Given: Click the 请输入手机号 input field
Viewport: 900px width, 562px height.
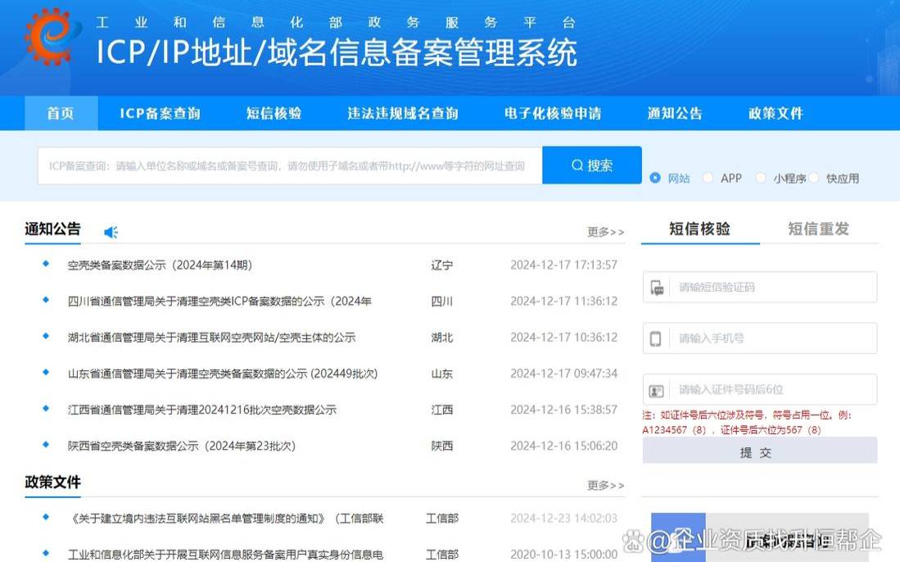Looking at the screenshot, I should click(x=760, y=338).
